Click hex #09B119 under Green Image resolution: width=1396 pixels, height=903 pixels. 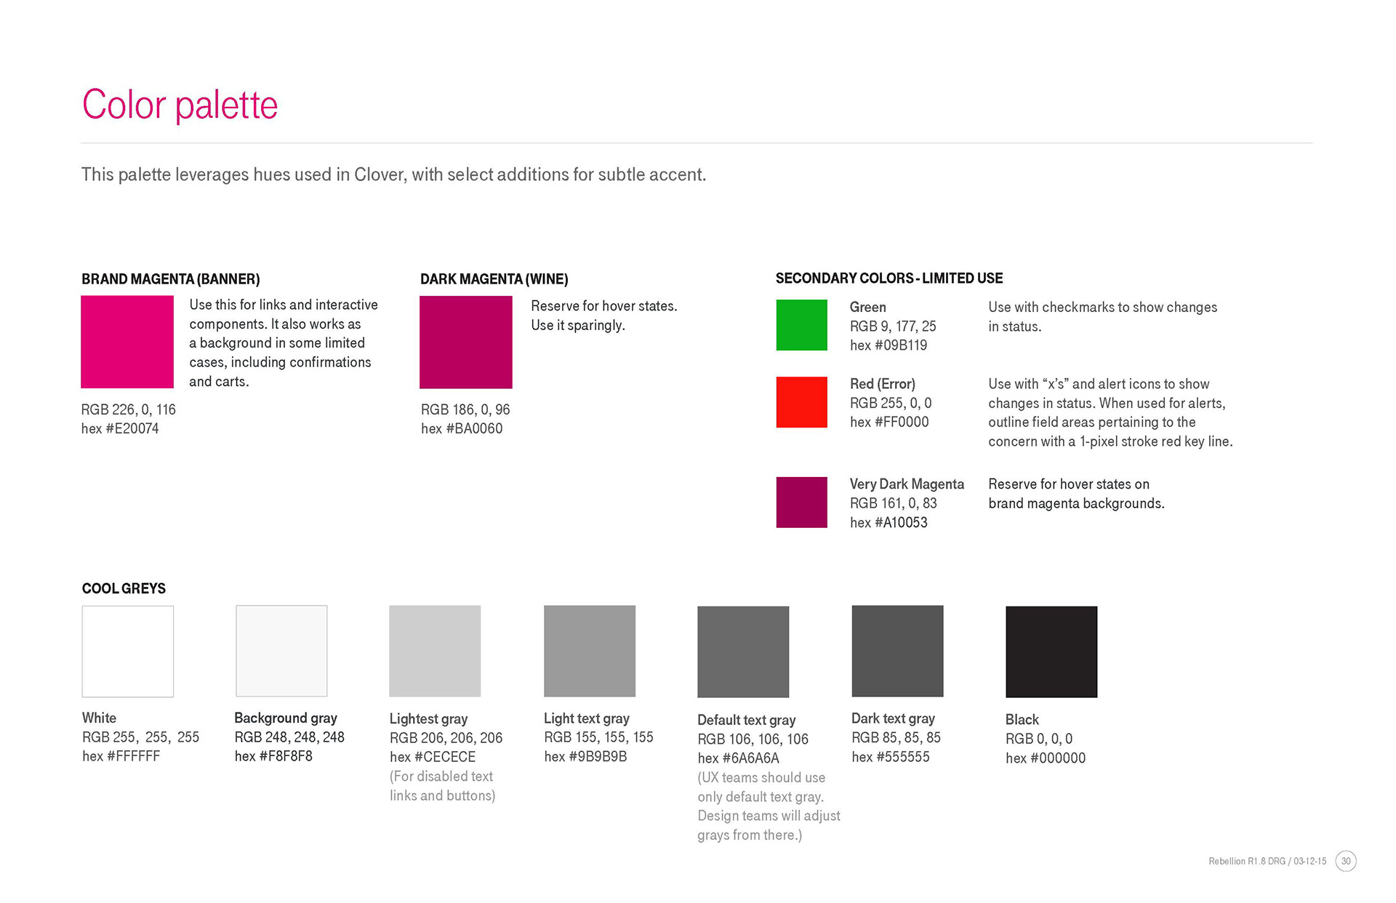coord(888,345)
